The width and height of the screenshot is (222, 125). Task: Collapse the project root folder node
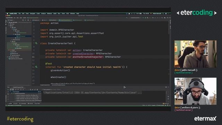8,22
